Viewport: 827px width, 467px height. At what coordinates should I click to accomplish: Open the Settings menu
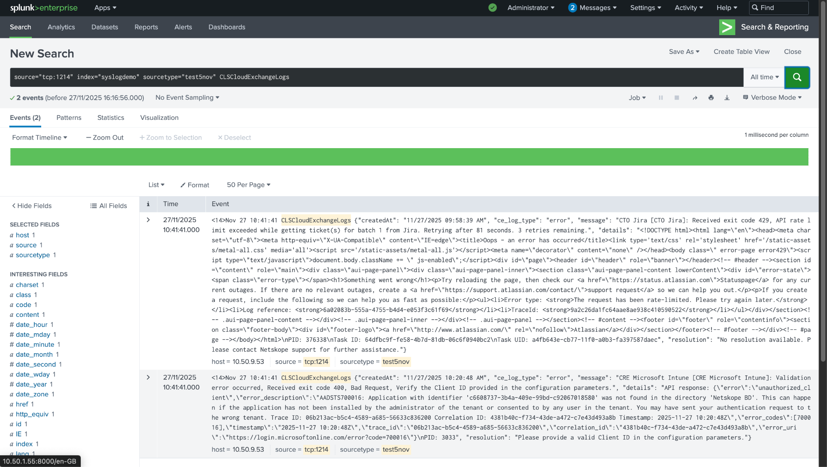[x=645, y=8]
